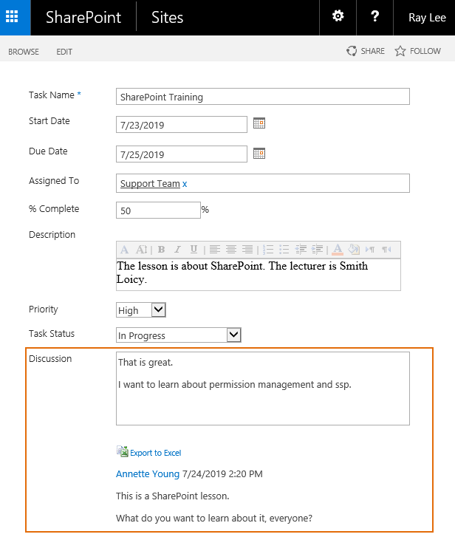Screen dimensions: 455x537
Task: Pick font color in the Description toolbar
Action: 337,250
